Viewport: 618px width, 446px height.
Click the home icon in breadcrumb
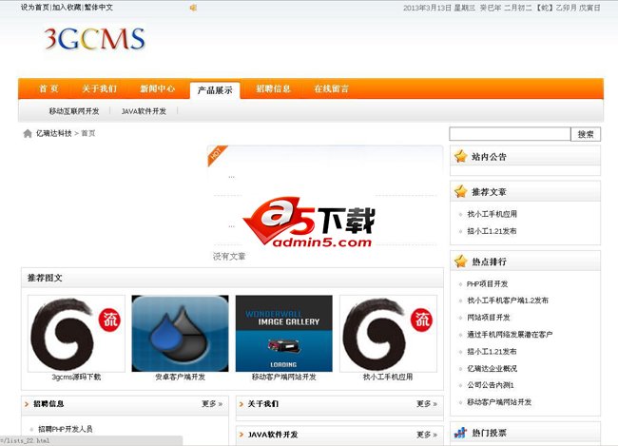click(28, 134)
